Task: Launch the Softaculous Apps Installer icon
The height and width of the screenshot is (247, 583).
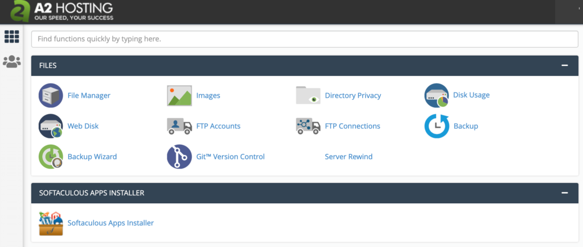Action: tap(51, 223)
